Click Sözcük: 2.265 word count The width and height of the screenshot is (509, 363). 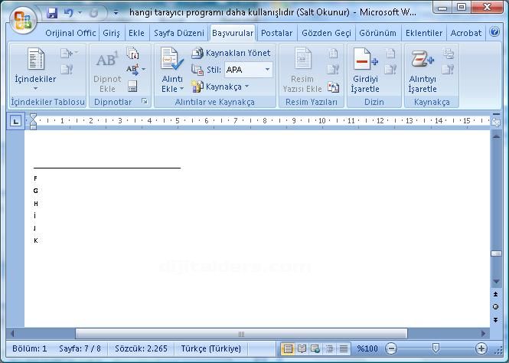point(141,348)
